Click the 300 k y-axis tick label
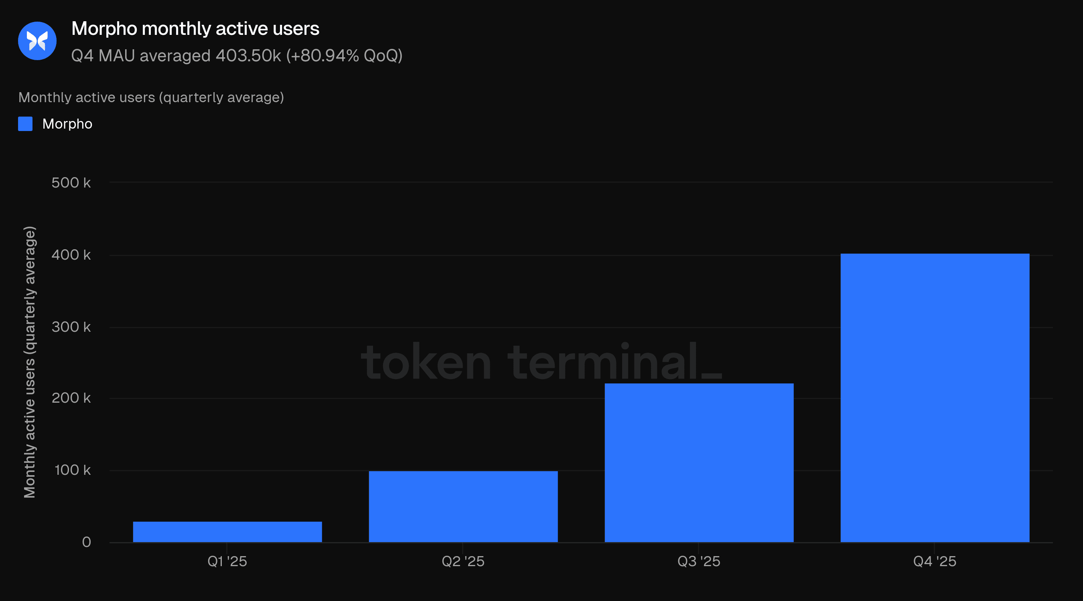1083x601 pixels. (71, 327)
